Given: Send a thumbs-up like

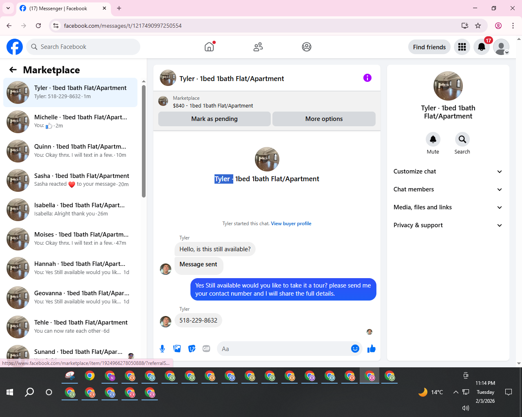Looking at the screenshot, I should coord(371,349).
